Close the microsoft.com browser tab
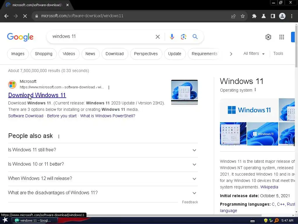Viewport: 298px width, 224px height. 68,5
